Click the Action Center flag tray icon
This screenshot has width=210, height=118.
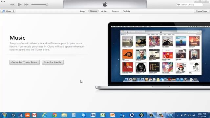coord(185,115)
